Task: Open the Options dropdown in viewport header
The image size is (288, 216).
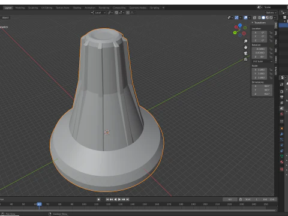Action: point(271,13)
